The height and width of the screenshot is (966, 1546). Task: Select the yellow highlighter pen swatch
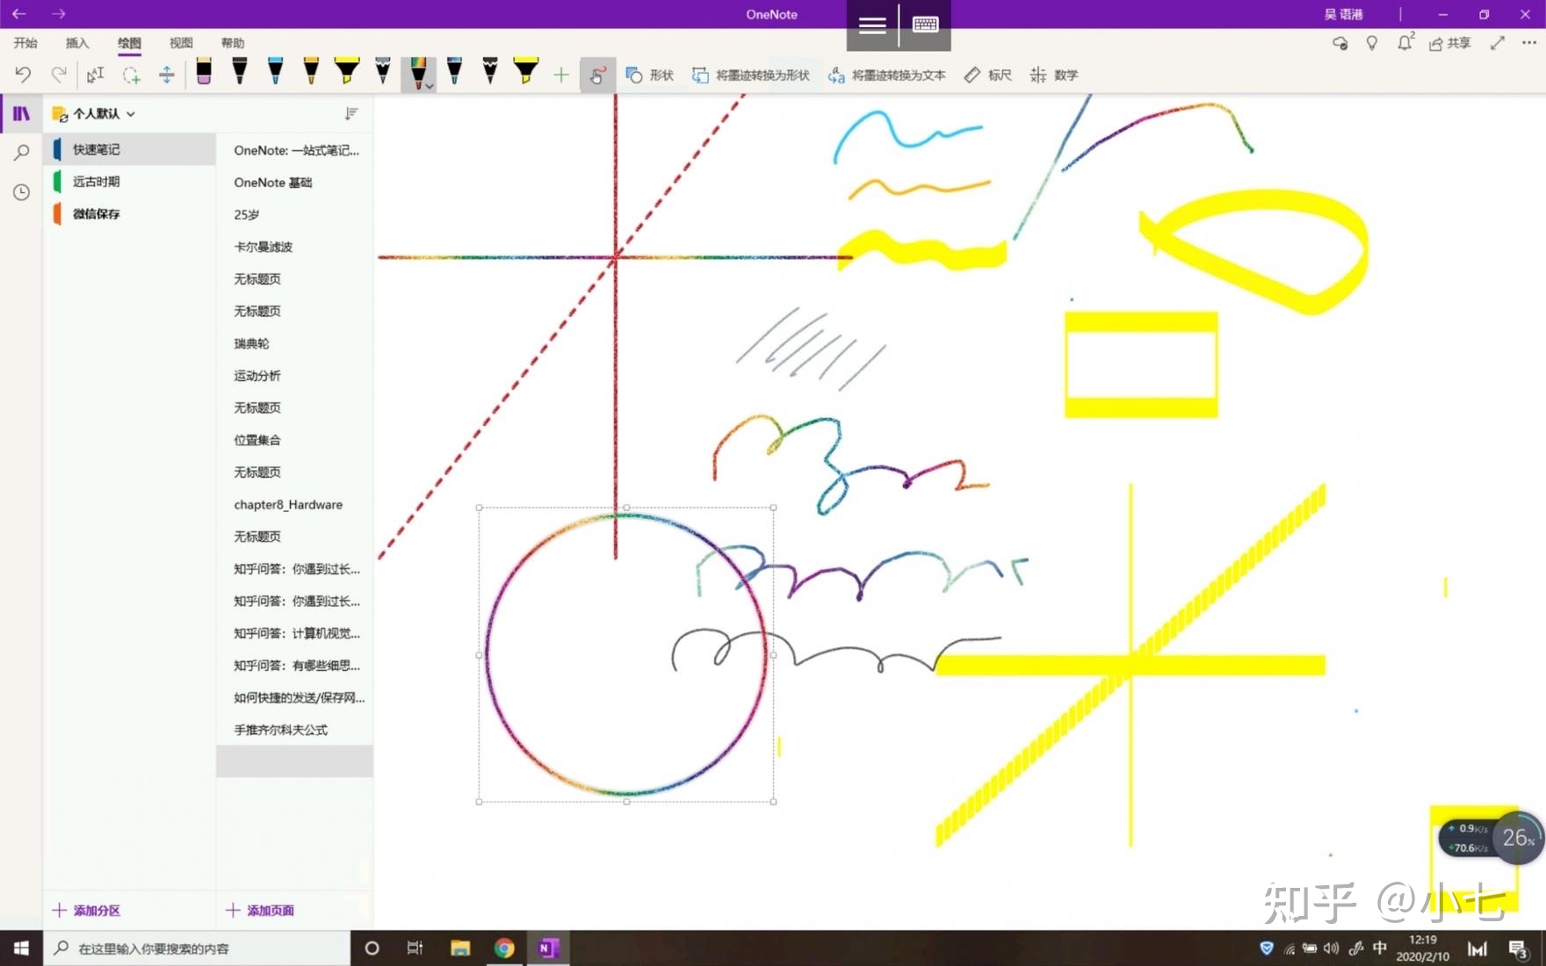[x=347, y=72]
